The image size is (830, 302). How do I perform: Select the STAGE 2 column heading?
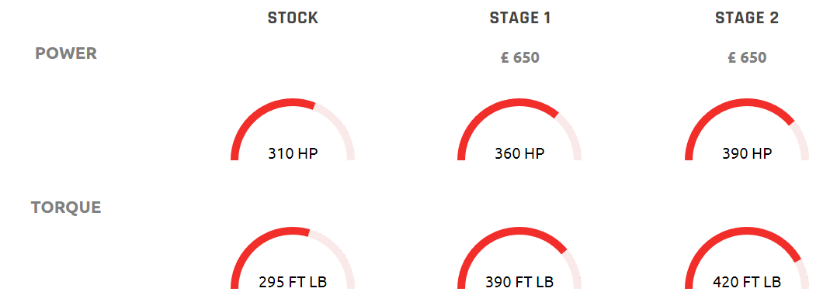click(x=747, y=18)
